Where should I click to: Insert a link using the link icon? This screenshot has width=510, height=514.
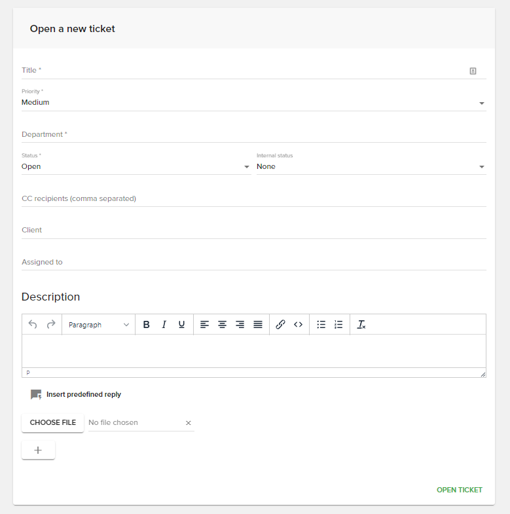[280, 325]
